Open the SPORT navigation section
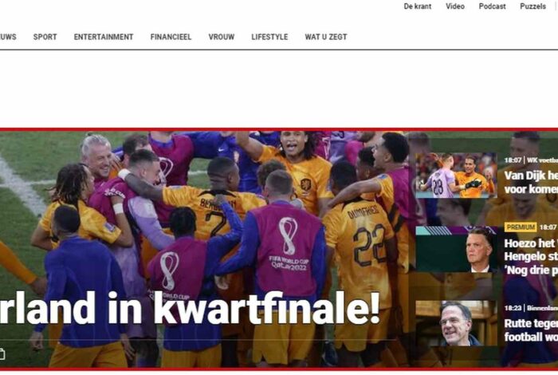 point(45,37)
